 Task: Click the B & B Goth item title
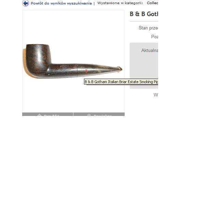point(144,14)
